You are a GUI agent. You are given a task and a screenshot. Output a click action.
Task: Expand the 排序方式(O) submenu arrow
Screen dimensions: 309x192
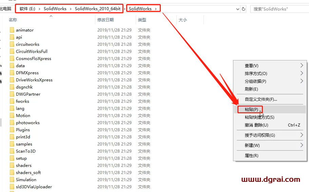tap(302, 73)
